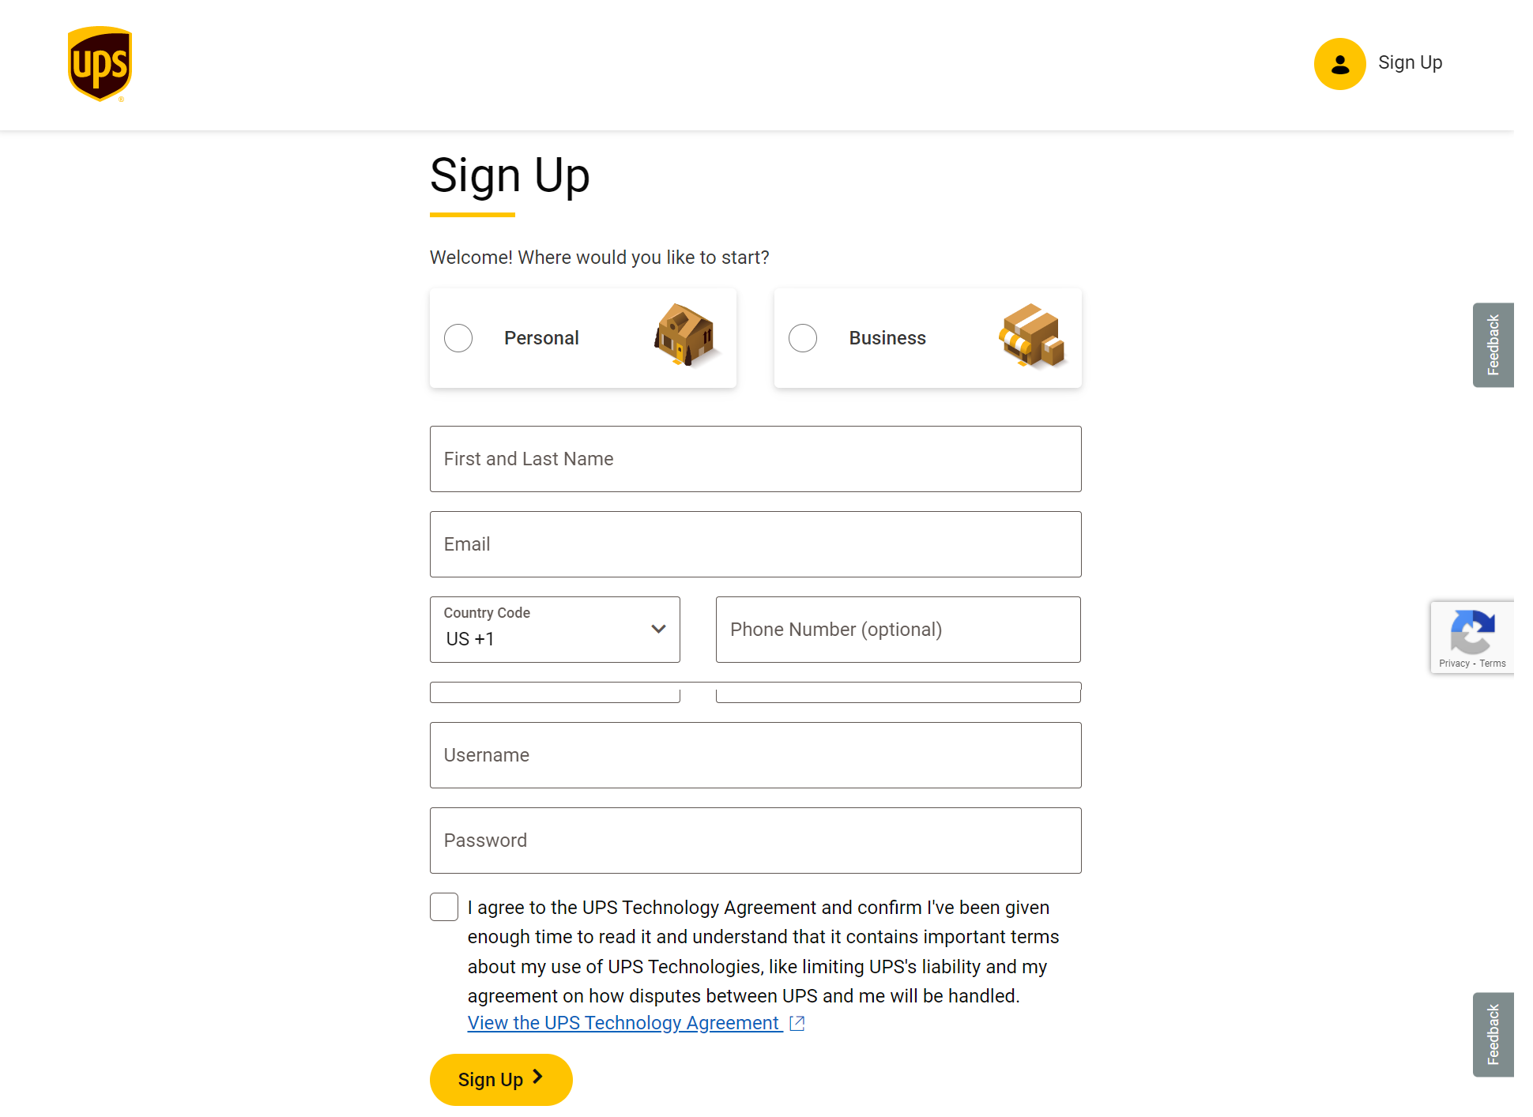Click the Username input field

click(755, 754)
